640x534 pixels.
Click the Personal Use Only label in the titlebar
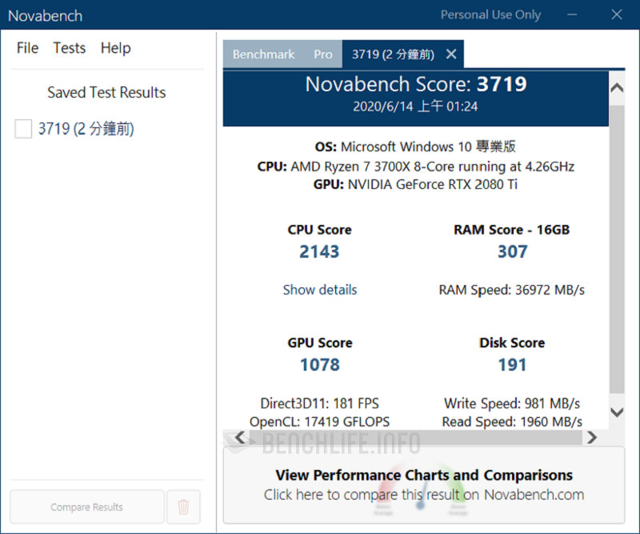pyautogui.click(x=491, y=14)
